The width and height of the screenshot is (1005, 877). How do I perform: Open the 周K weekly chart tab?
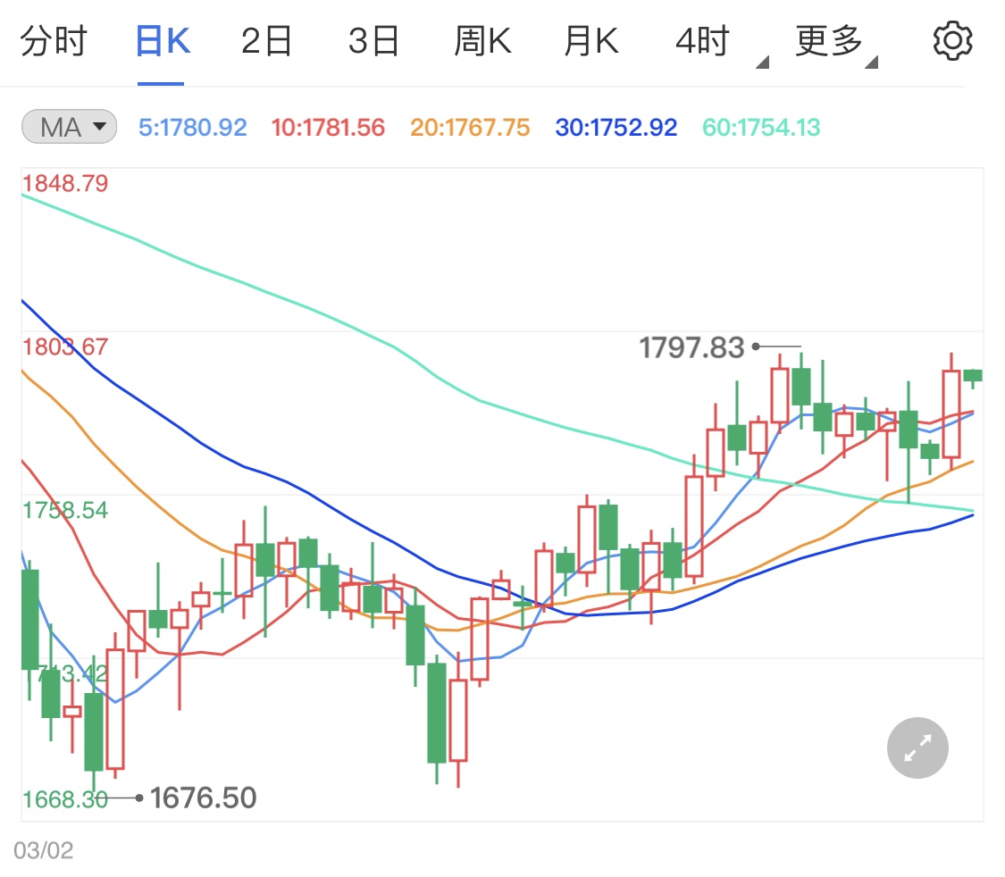click(482, 42)
